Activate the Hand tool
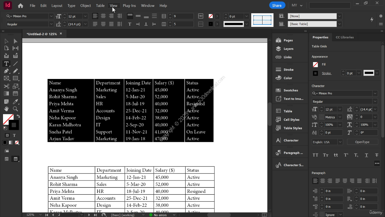Image resolution: width=385 pixels, height=217 pixels. 6,109
